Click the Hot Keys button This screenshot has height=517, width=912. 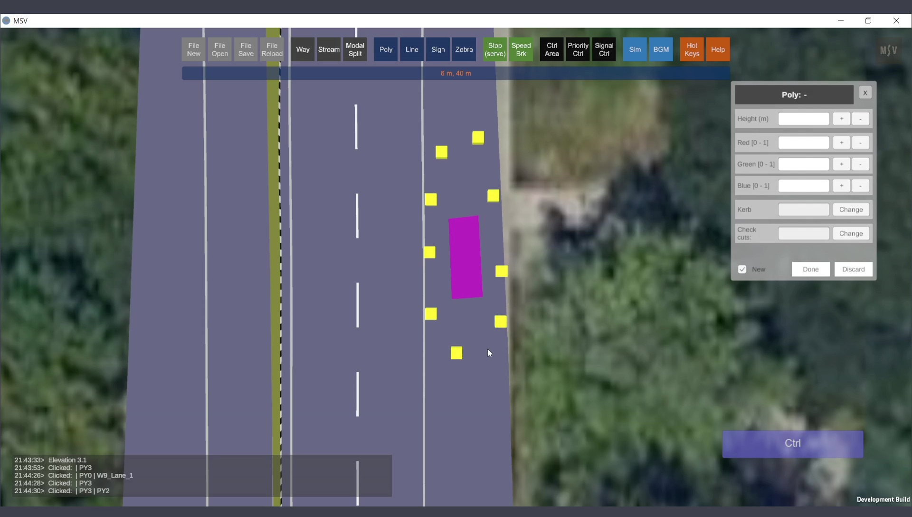point(692,49)
